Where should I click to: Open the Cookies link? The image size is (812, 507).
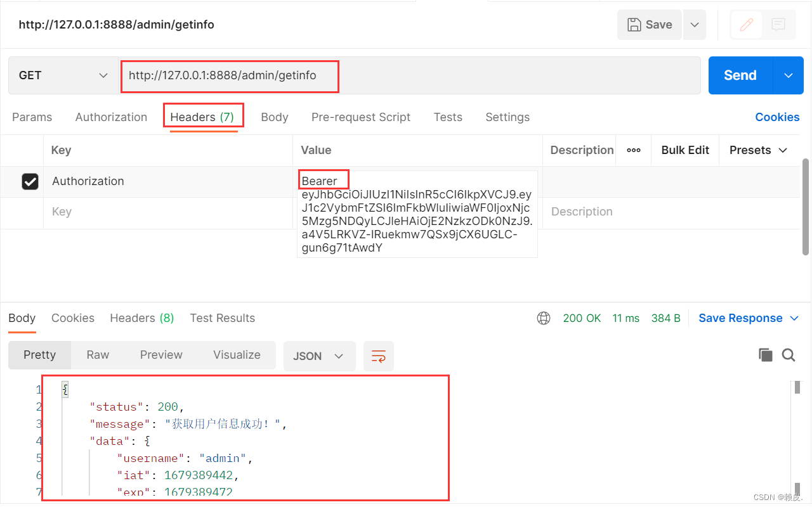(777, 117)
